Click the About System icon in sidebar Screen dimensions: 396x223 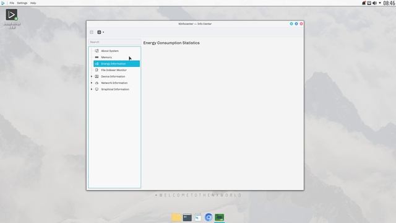point(97,51)
